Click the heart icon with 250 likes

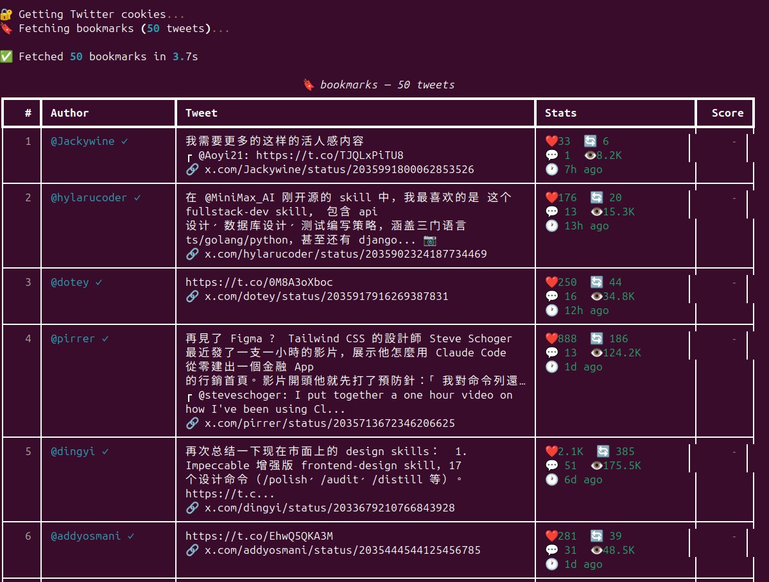pyautogui.click(x=551, y=282)
